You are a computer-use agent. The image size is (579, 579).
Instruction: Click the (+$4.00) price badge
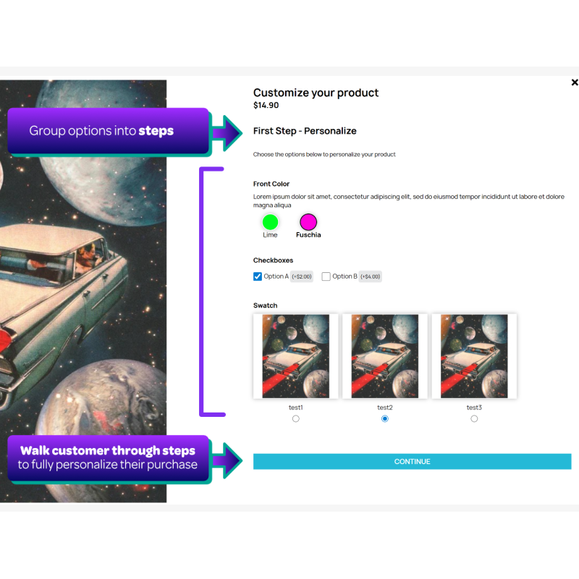371,276
